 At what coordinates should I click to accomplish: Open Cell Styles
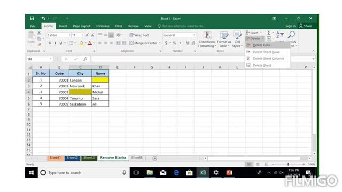[x=237, y=39]
